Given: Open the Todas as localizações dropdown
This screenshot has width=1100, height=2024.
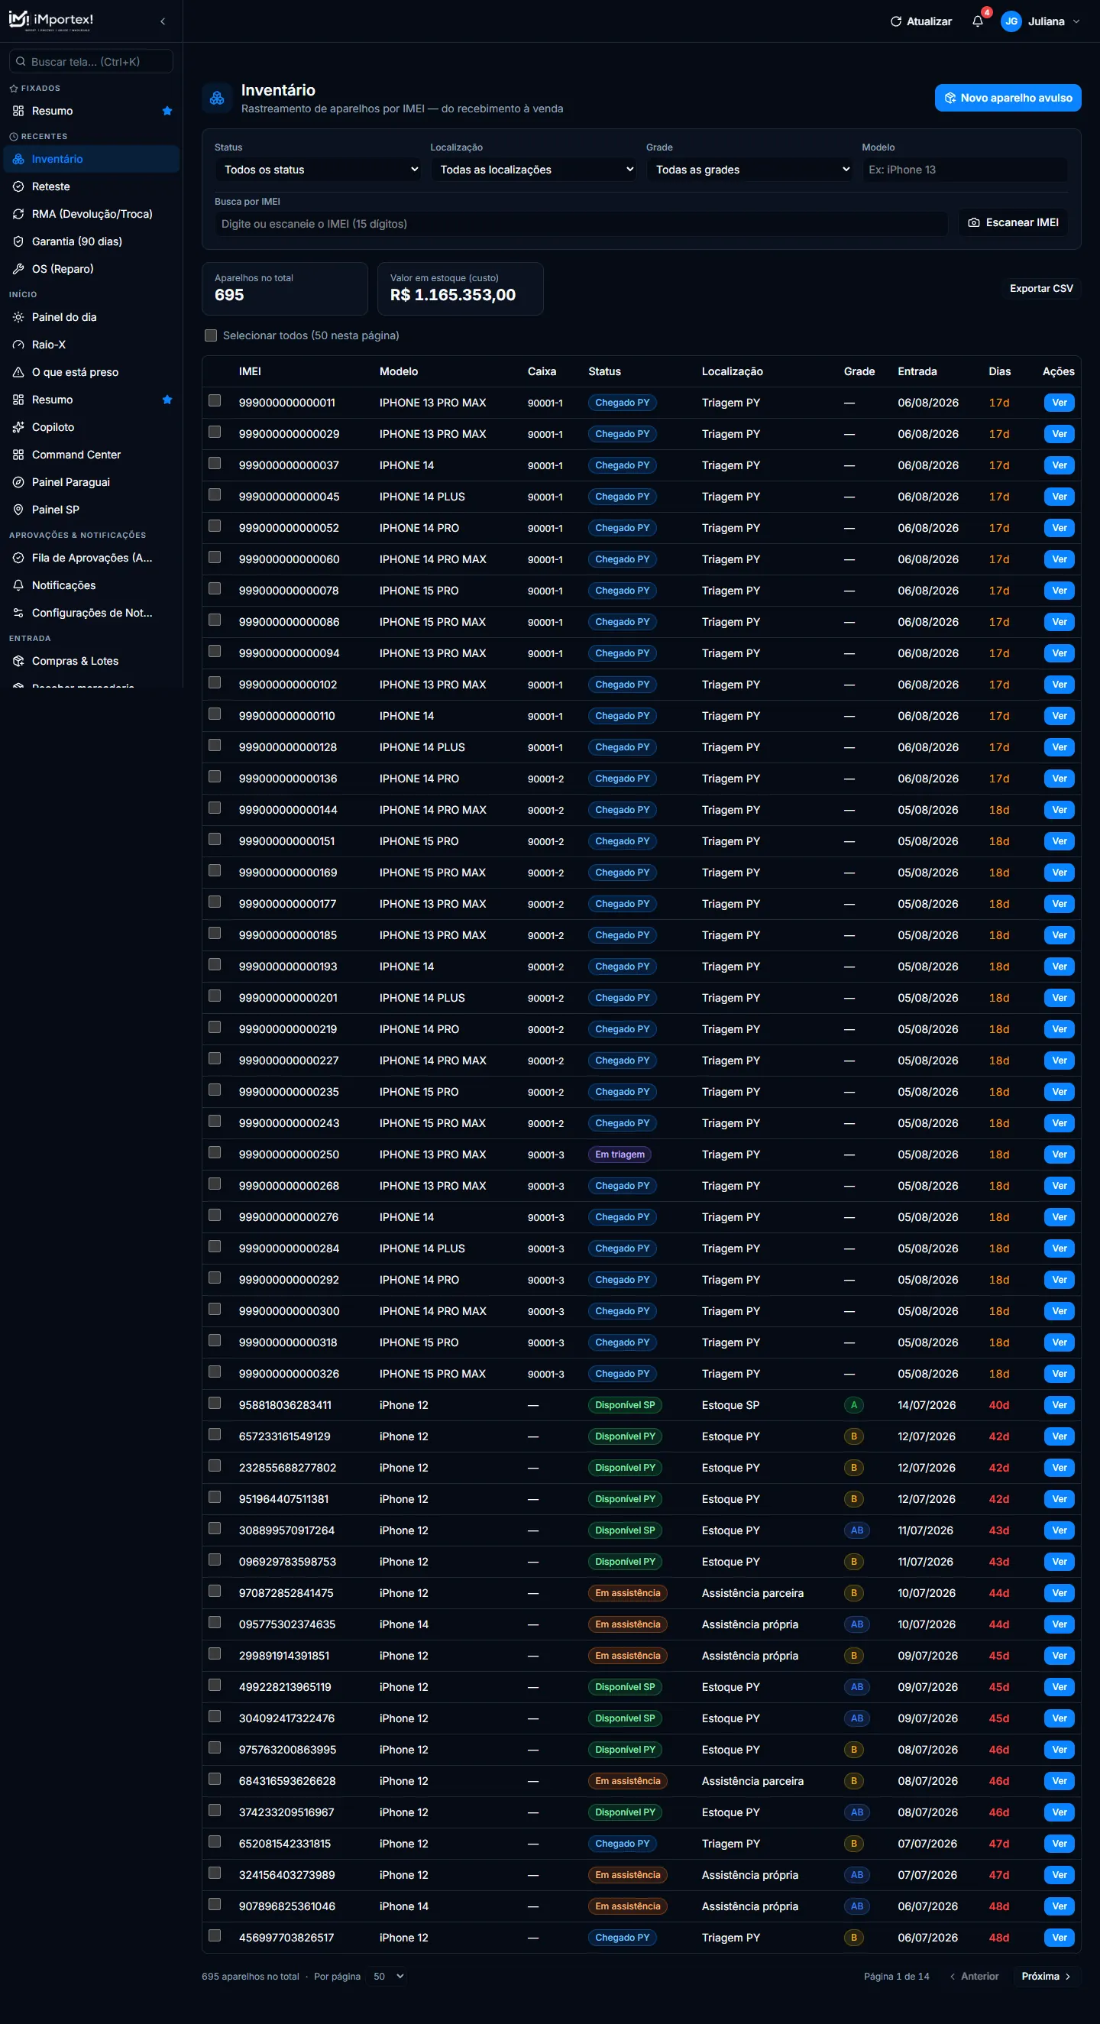Looking at the screenshot, I should [x=534, y=170].
